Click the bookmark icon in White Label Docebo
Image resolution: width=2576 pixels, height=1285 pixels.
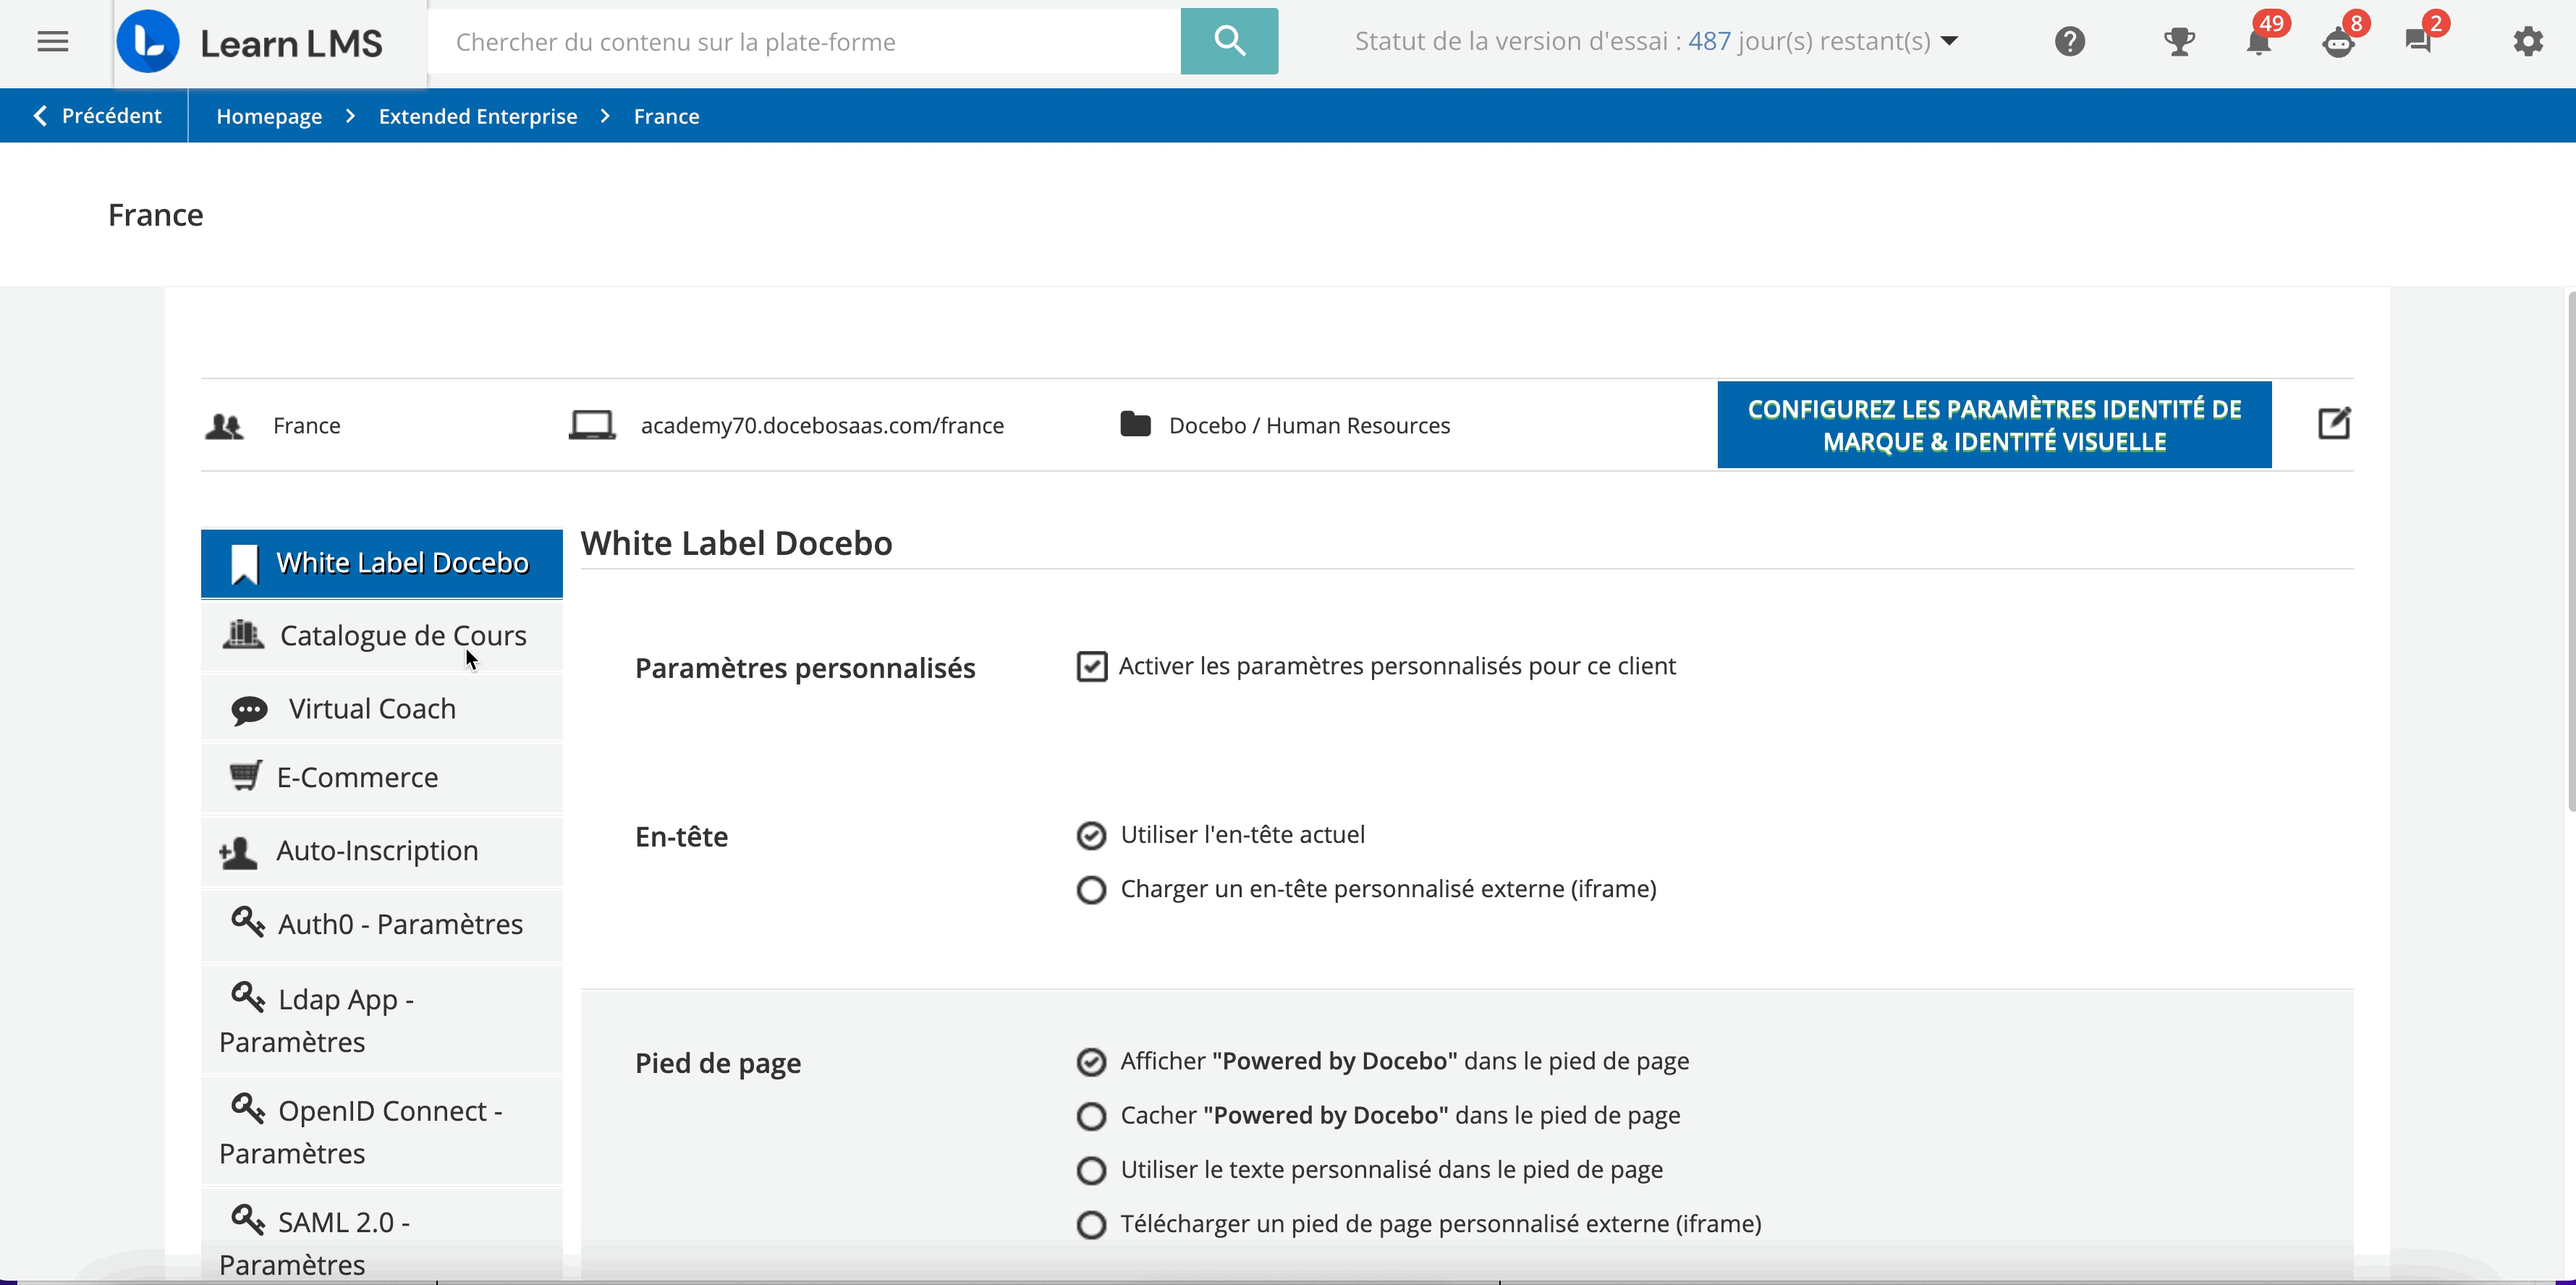pos(244,564)
